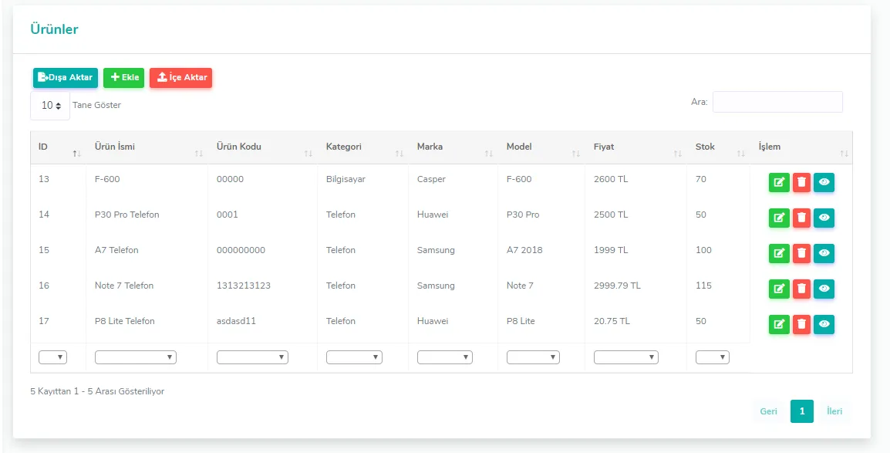Sort by Ürün İsmi column
Image resolution: width=890 pixels, height=453 pixels.
(147, 147)
